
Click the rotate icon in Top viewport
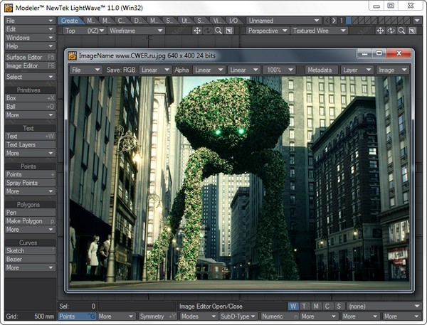coord(208,31)
